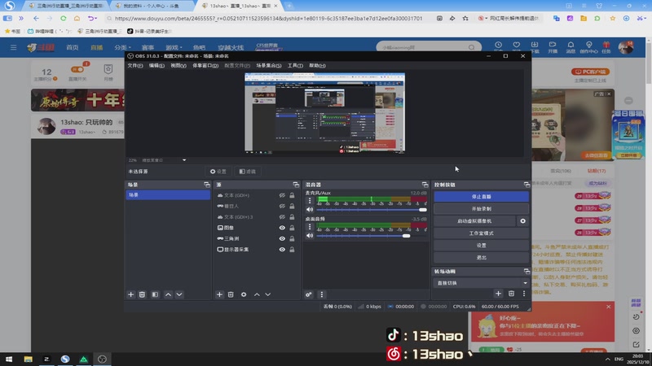Click 退出 to exit OBS

tap(482, 258)
